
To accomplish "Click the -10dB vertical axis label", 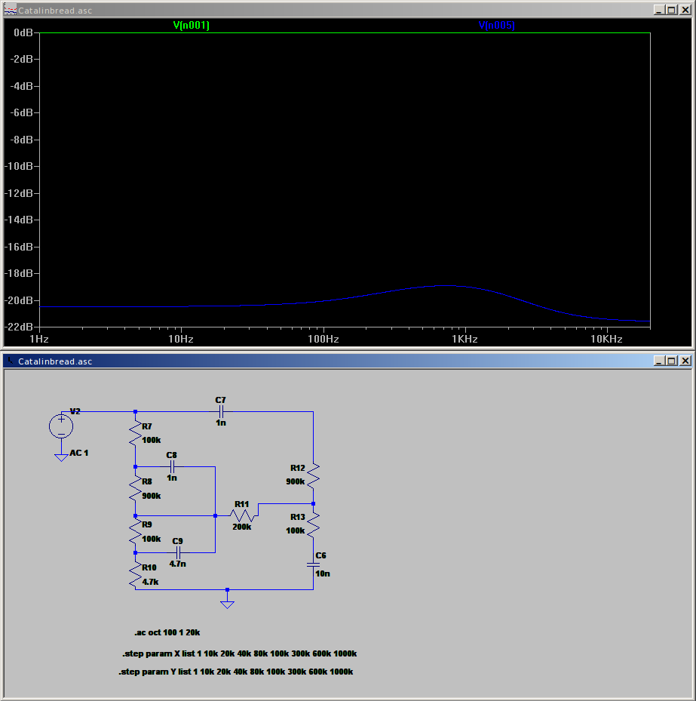I will pos(19,166).
